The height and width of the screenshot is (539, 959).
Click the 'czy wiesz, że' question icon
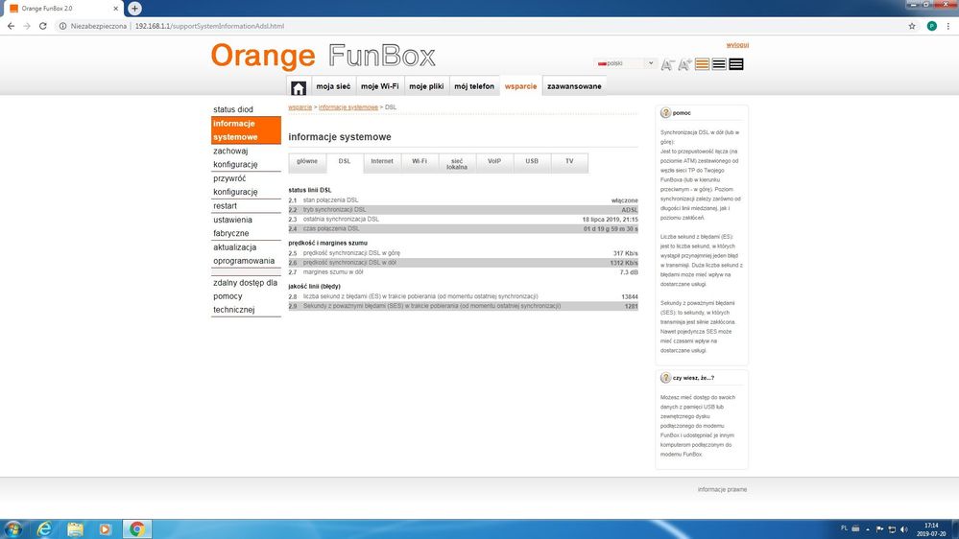point(665,378)
